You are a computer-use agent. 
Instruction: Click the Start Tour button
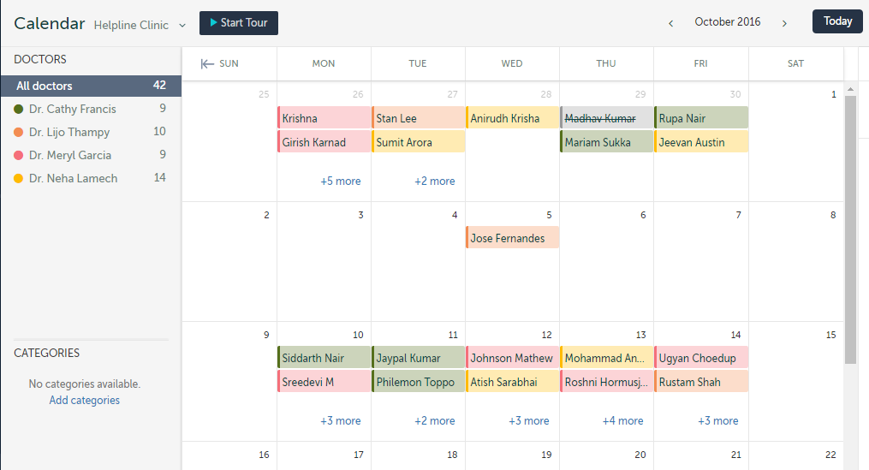[x=239, y=23]
